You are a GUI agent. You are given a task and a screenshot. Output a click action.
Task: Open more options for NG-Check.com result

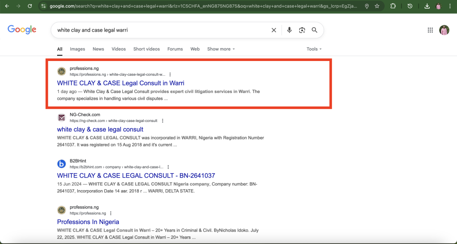[162, 121]
